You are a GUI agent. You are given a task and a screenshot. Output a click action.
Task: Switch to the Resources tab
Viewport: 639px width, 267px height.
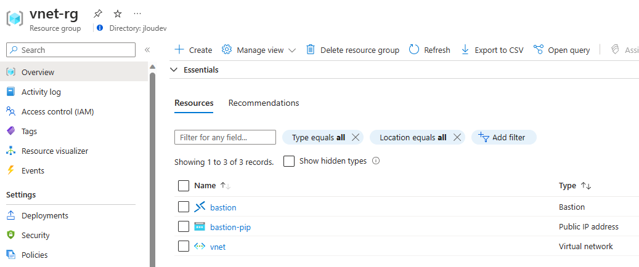point(194,103)
